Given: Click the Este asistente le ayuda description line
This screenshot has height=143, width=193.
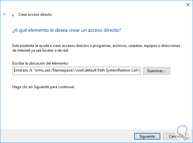Looking at the screenshot, I should (x=96, y=46).
